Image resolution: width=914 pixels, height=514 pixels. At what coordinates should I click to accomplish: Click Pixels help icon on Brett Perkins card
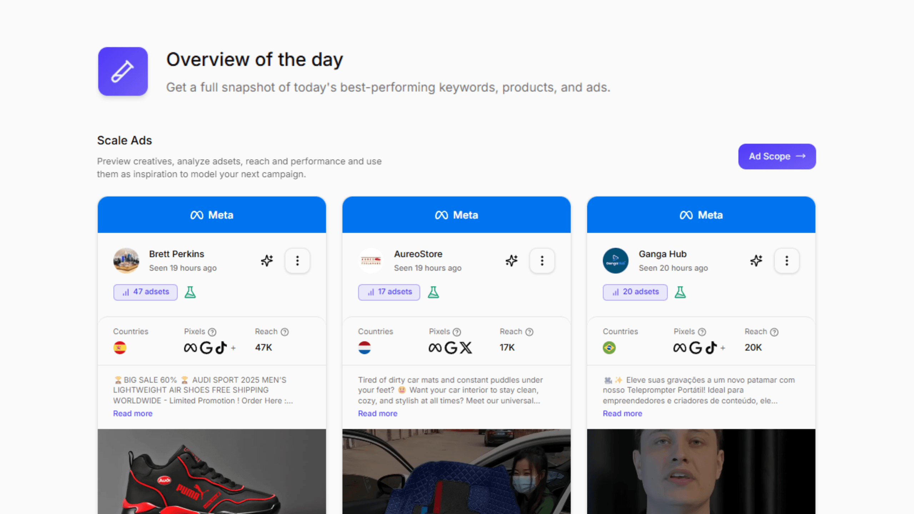212,332
